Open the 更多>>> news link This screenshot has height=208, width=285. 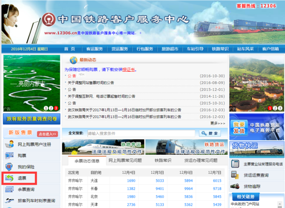point(218,123)
